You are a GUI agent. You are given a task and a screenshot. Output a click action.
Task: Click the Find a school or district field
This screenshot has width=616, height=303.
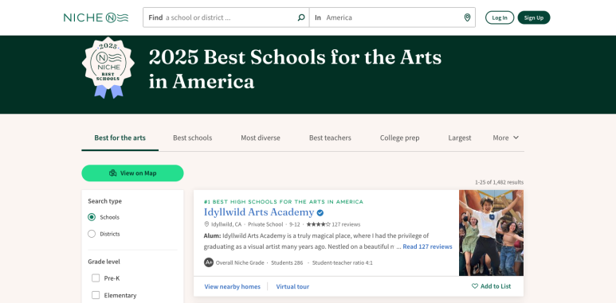226,17
